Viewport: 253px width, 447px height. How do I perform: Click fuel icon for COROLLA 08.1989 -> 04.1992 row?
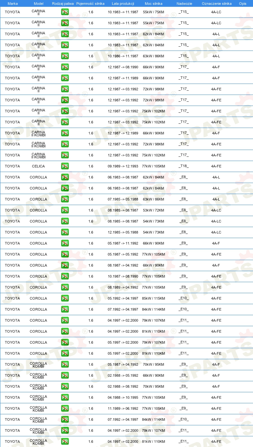tap(65, 287)
